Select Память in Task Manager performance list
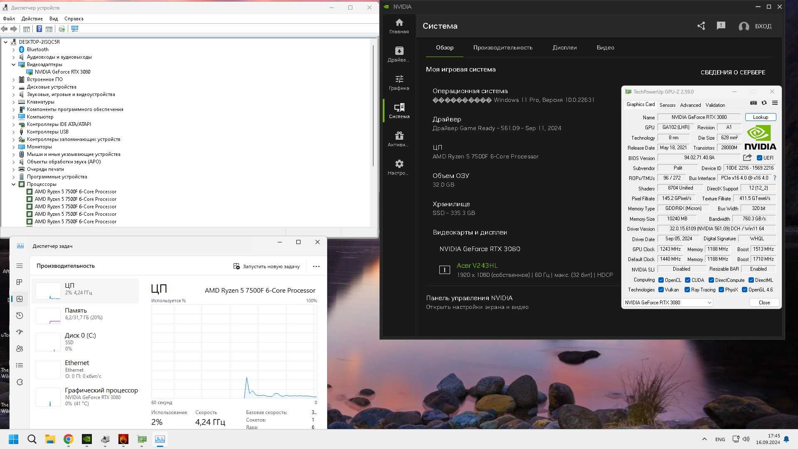The width and height of the screenshot is (798, 449). [85, 315]
